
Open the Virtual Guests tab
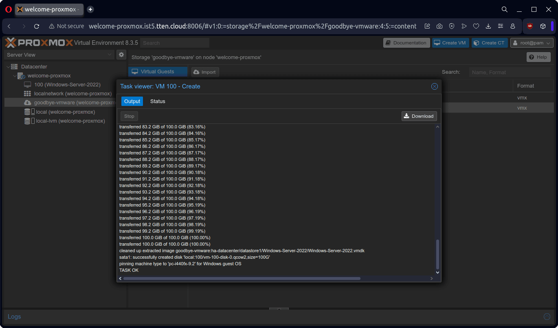pos(158,72)
